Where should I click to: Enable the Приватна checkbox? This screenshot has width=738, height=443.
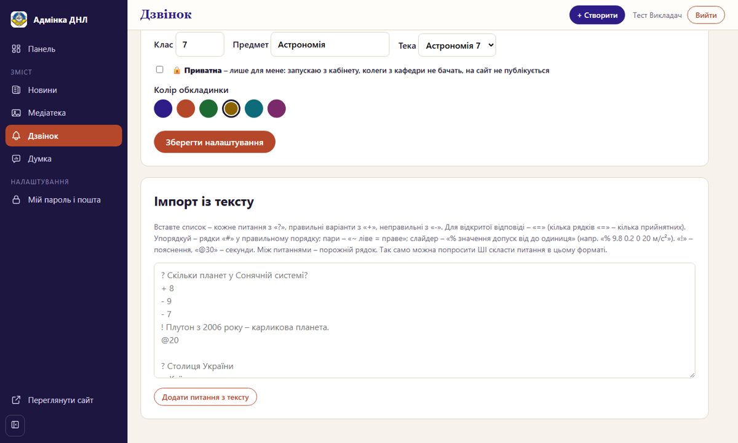(x=160, y=70)
